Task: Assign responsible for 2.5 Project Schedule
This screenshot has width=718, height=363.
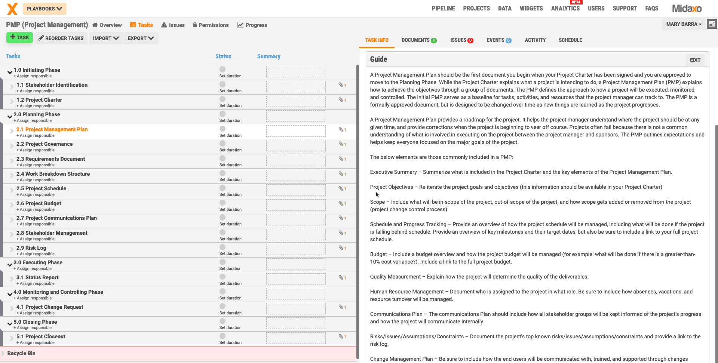Action: pyautogui.click(x=36, y=195)
